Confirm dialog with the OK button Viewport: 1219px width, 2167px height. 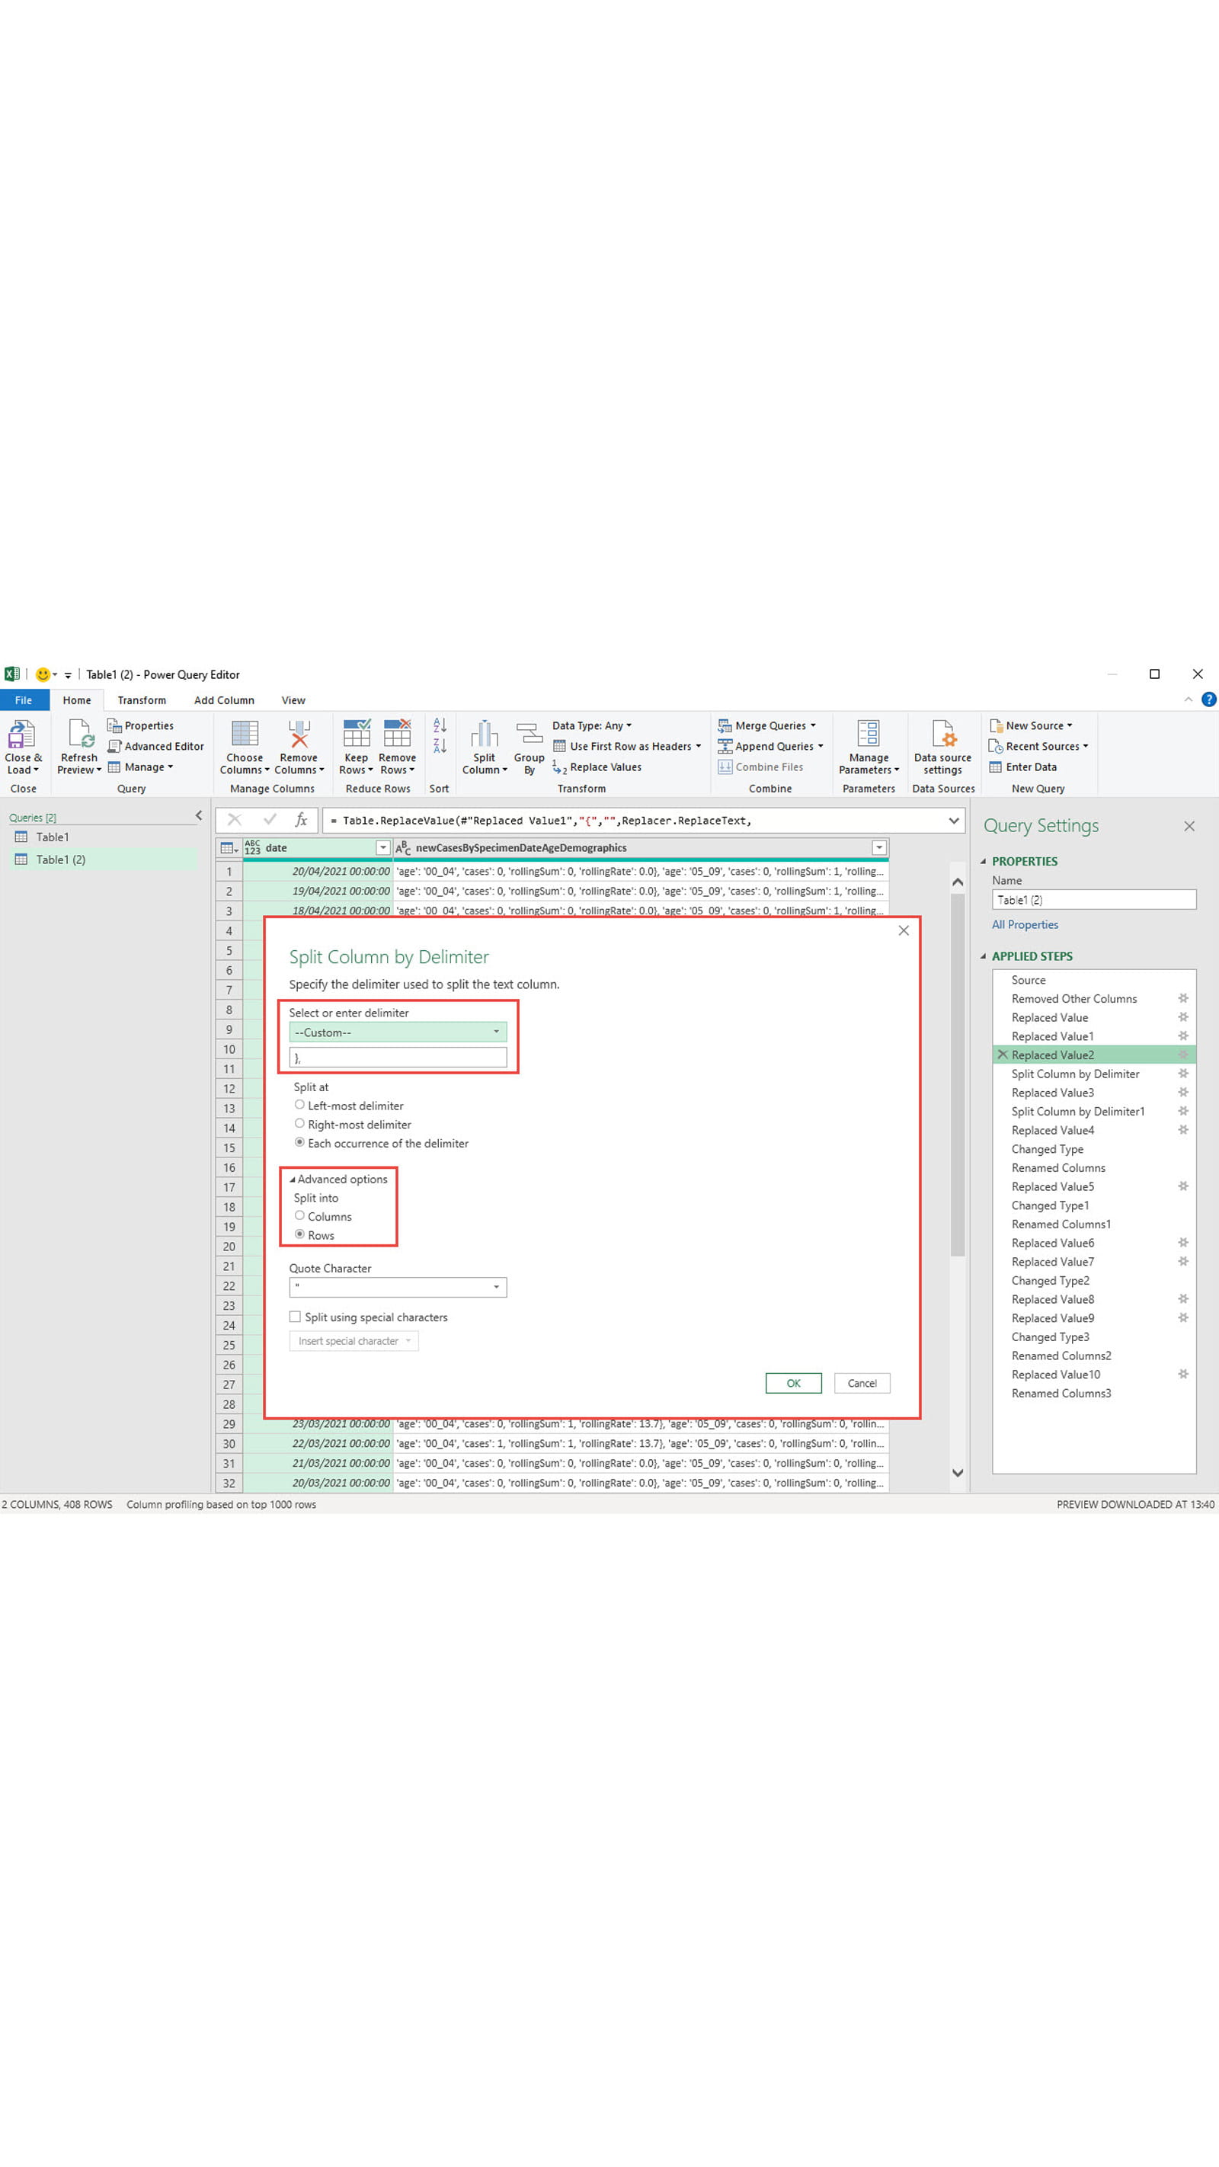coord(792,1383)
